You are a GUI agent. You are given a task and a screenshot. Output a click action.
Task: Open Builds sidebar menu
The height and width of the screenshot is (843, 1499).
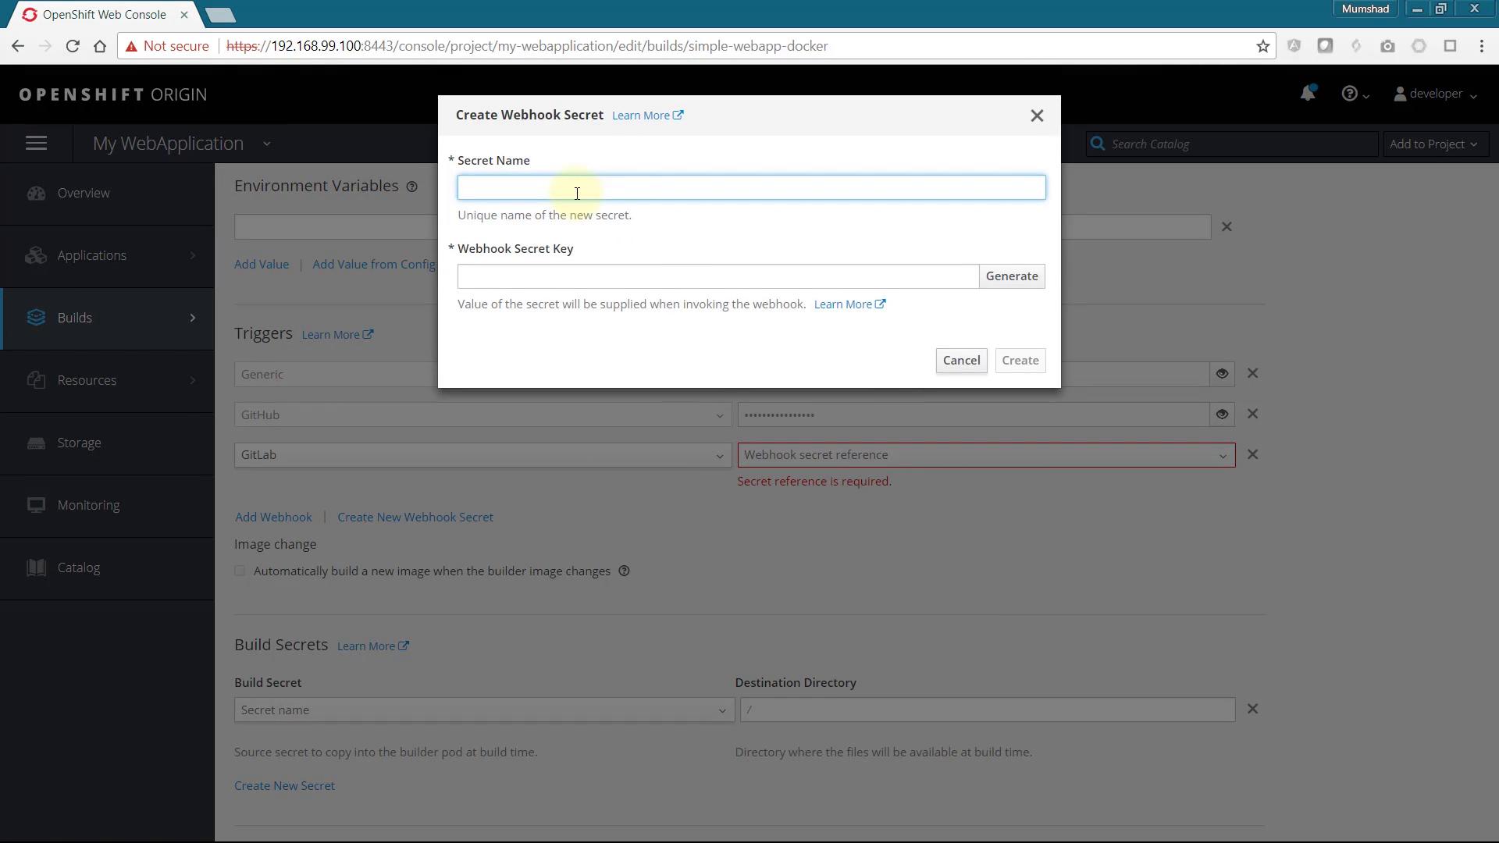[x=107, y=318]
